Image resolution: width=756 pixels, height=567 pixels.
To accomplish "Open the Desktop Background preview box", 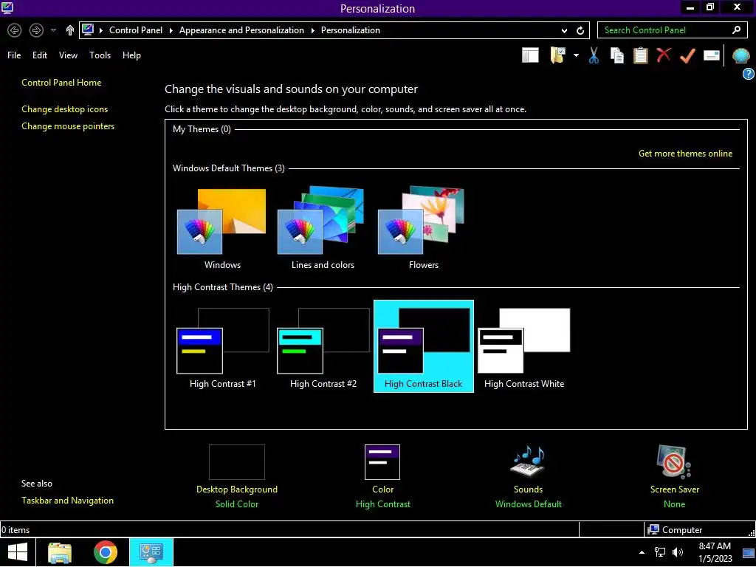I will 237,462.
